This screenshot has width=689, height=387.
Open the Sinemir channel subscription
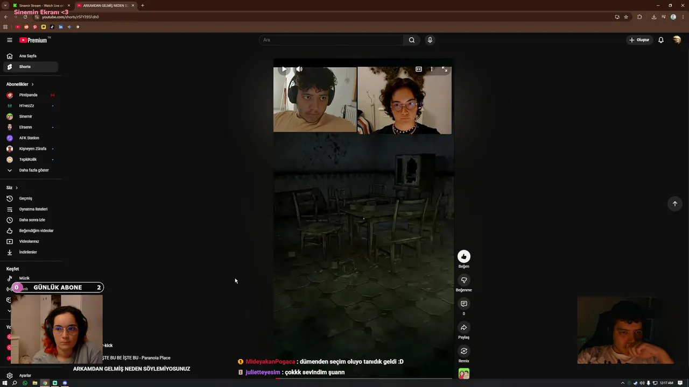[x=31, y=117]
